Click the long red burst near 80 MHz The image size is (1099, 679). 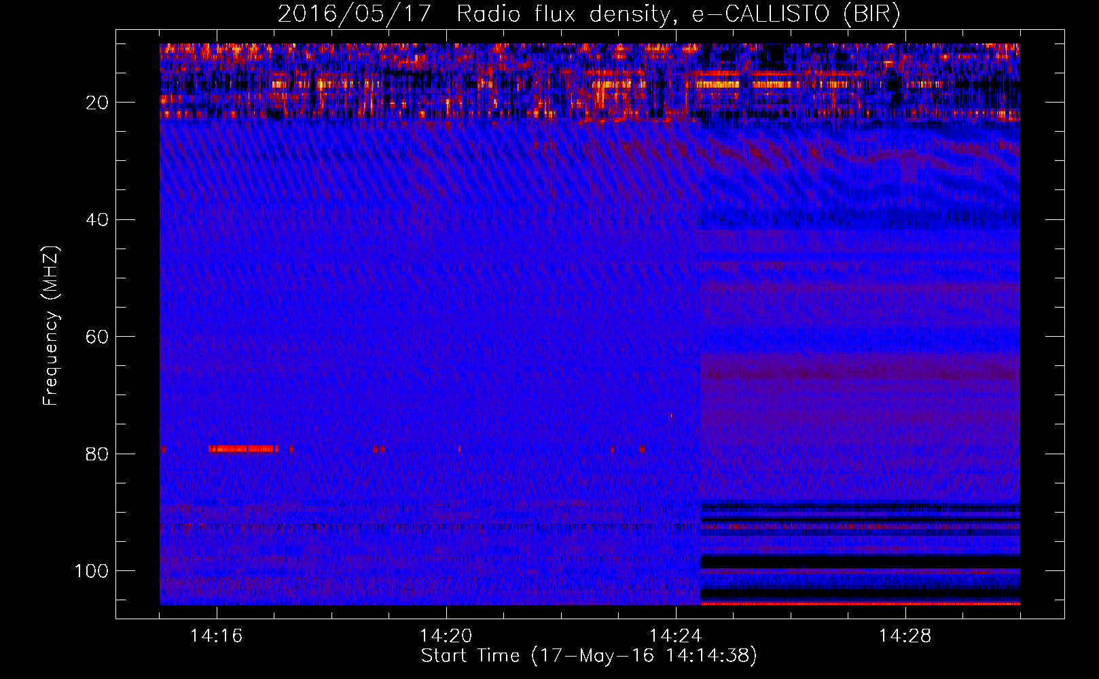243,449
